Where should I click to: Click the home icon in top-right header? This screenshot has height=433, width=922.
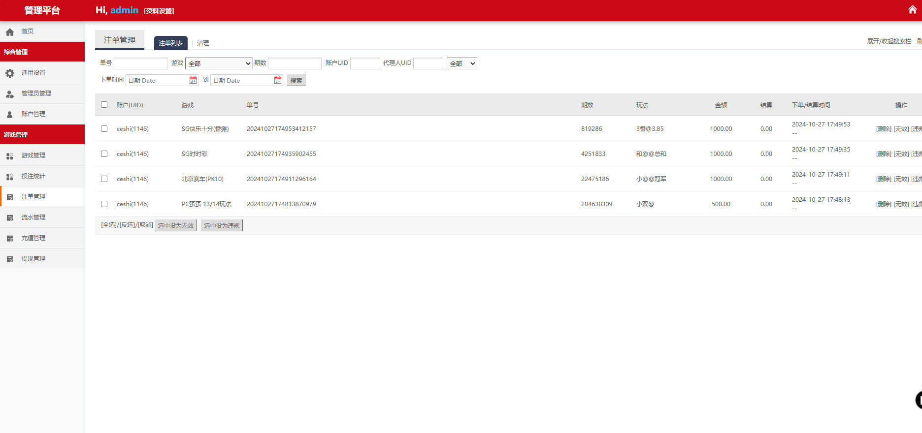(x=912, y=10)
